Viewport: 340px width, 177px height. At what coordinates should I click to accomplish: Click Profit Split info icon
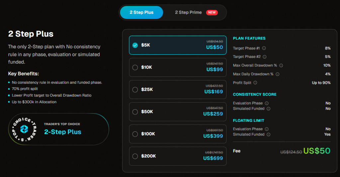[255, 83]
